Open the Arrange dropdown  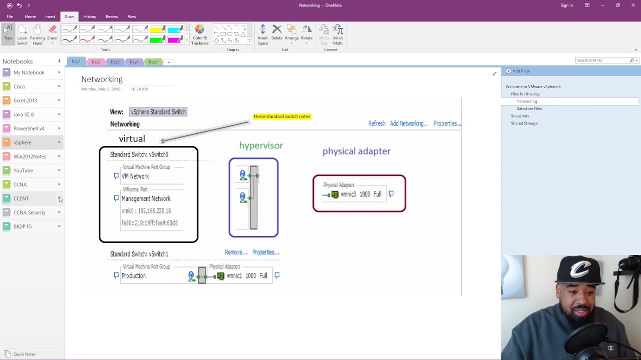[x=291, y=34]
